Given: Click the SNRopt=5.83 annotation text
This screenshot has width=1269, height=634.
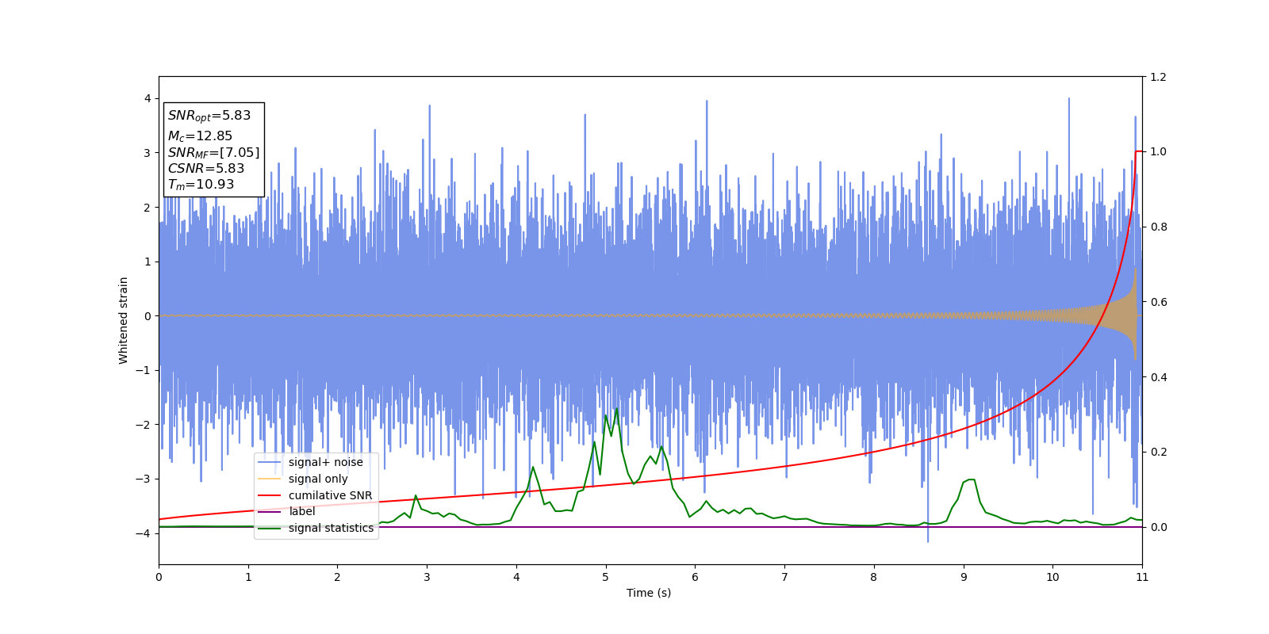Looking at the screenshot, I should (209, 116).
